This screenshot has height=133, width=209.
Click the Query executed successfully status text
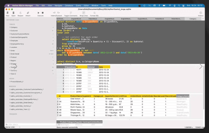pyautogui.click(x=67, y=127)
